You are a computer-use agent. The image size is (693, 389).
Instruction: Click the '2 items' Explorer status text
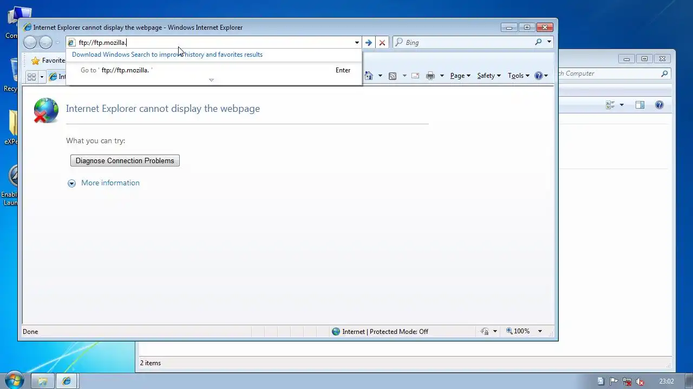coord(151,363)
